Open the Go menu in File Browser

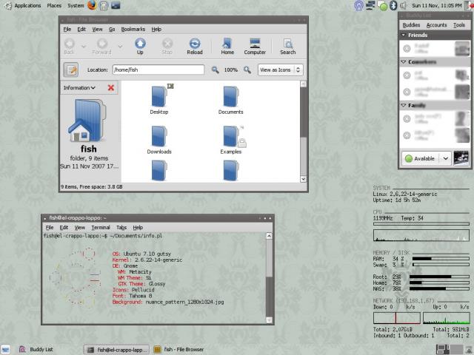pos(112,30)
